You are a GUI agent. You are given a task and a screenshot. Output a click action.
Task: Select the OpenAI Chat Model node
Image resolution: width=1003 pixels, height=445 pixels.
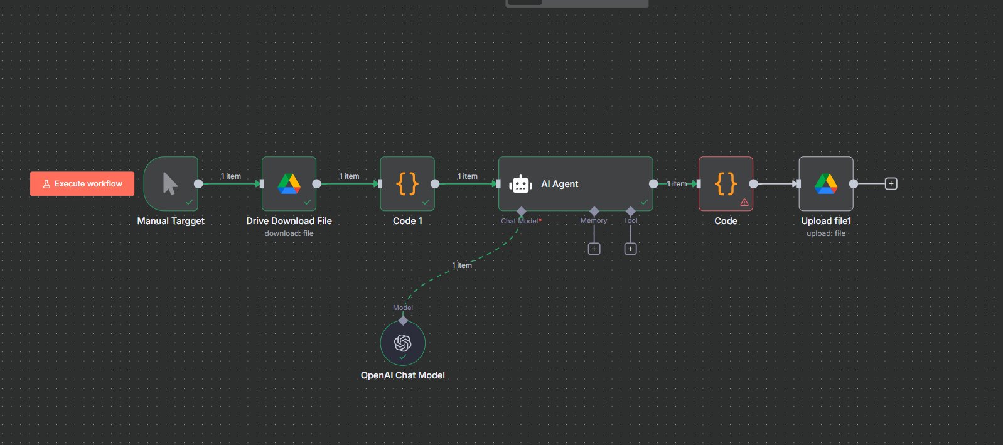pos(403,343)
